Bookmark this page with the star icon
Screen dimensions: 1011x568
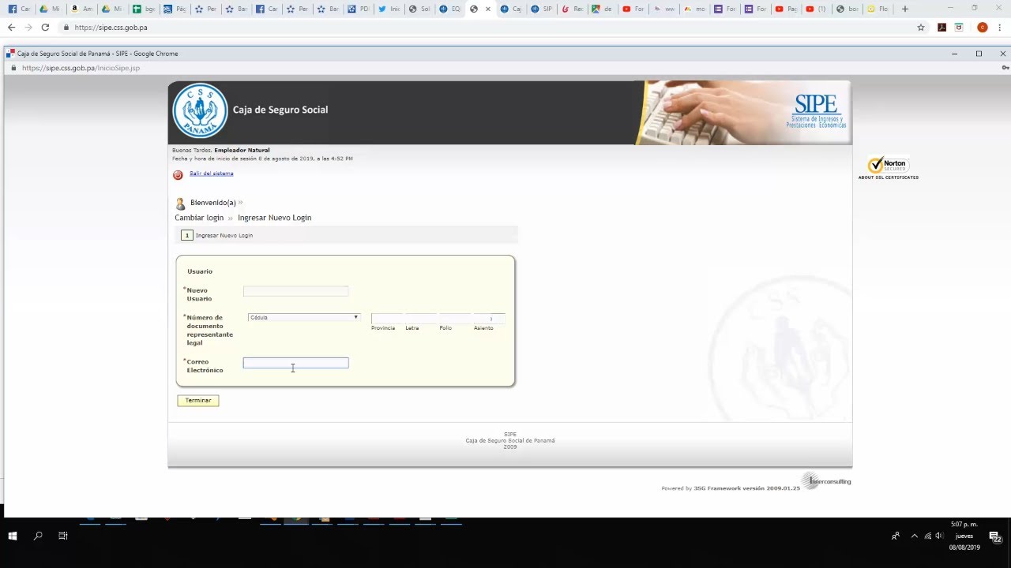pos(921,27)
